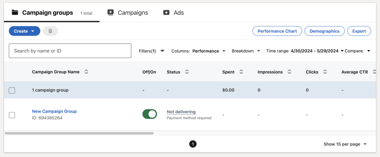Image resolution: width=380 pixels, height=157 pixels.
Task: Click the Search by name or ID field
Action: [x=70, y=51]
